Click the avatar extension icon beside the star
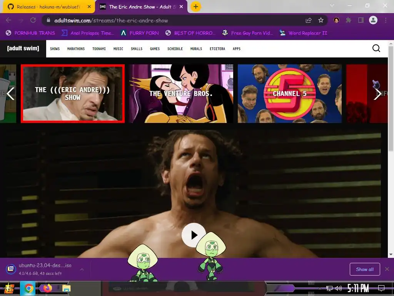394x296 pixels. pos(336,20)
